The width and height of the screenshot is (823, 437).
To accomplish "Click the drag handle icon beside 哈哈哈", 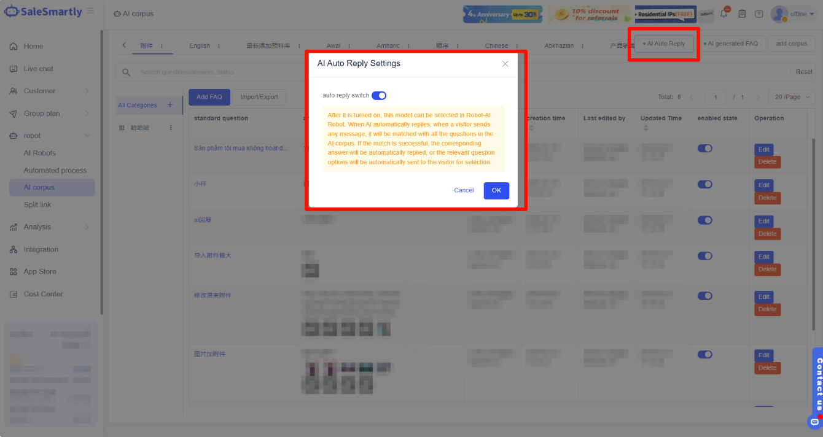I will [122, 128].
